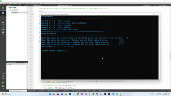Viewport: 171px width, 96px height.
Task: Open the Datei menu
Action: 2,3
